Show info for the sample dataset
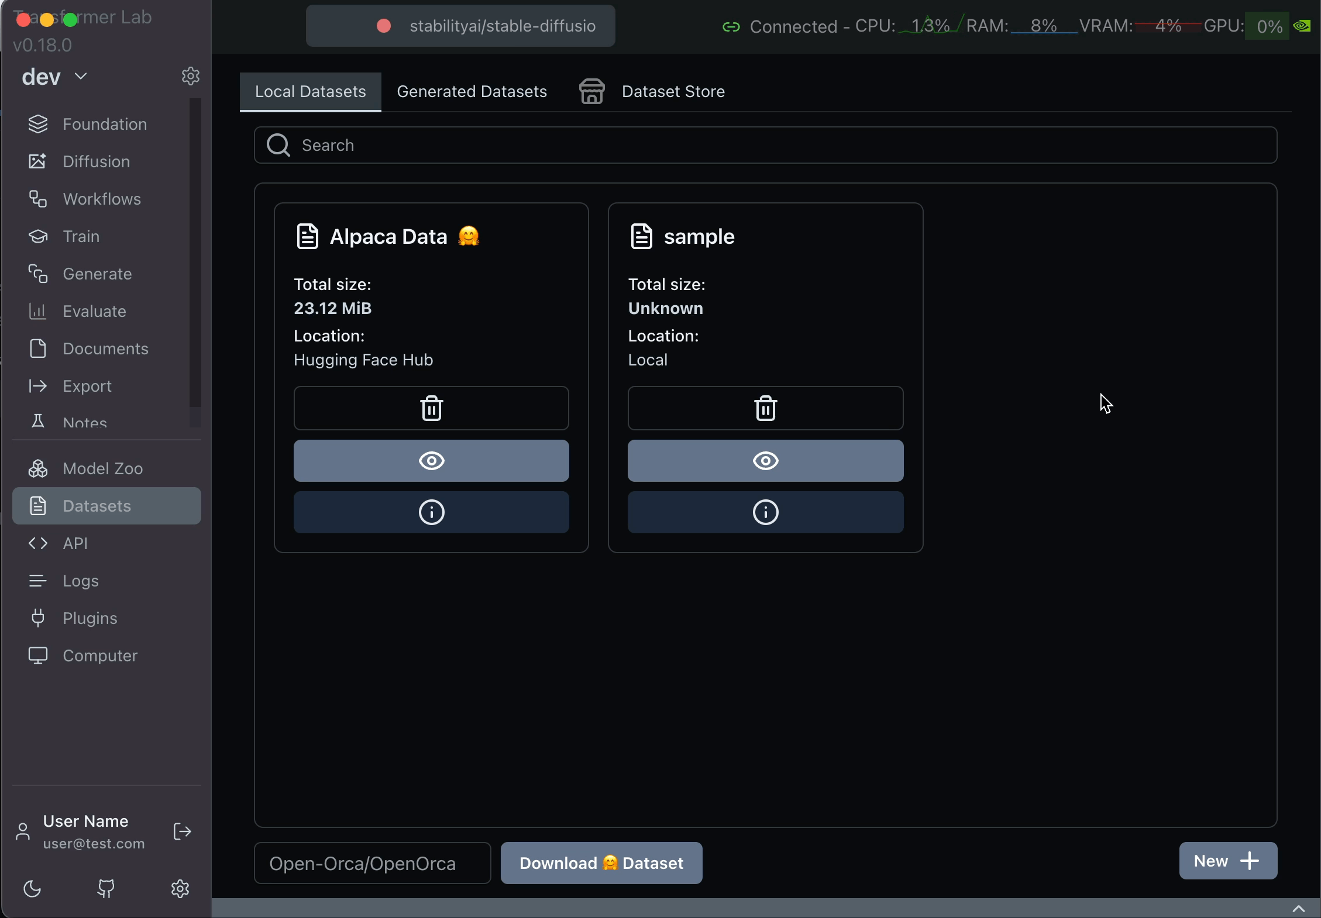Image resolution: width=1321 pixels, height=918 pixels. click(x=765, y=512)
